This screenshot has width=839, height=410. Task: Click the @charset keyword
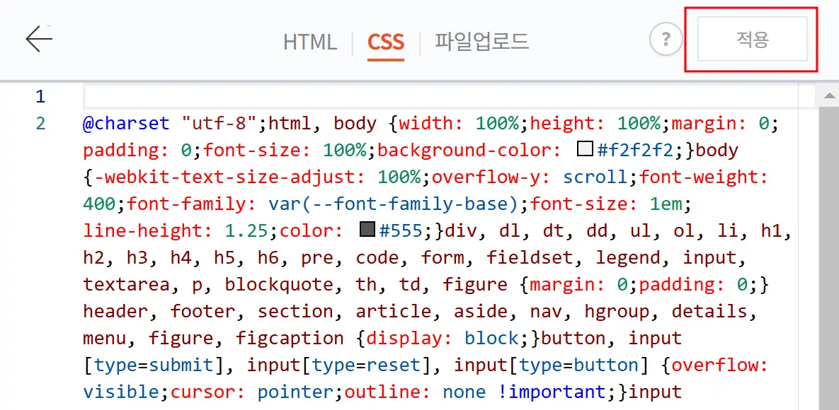point(126,124)
